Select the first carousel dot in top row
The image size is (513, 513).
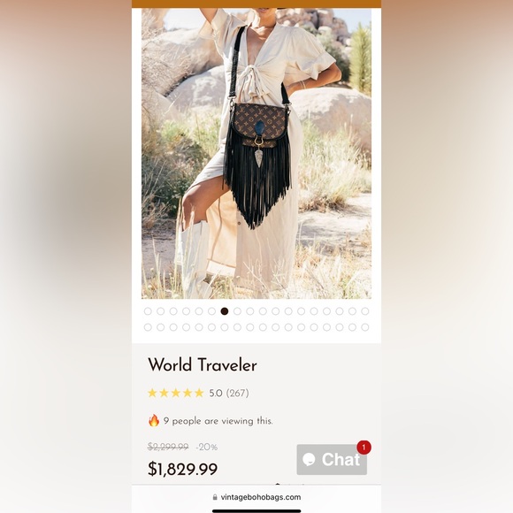[x=148, y=311]
